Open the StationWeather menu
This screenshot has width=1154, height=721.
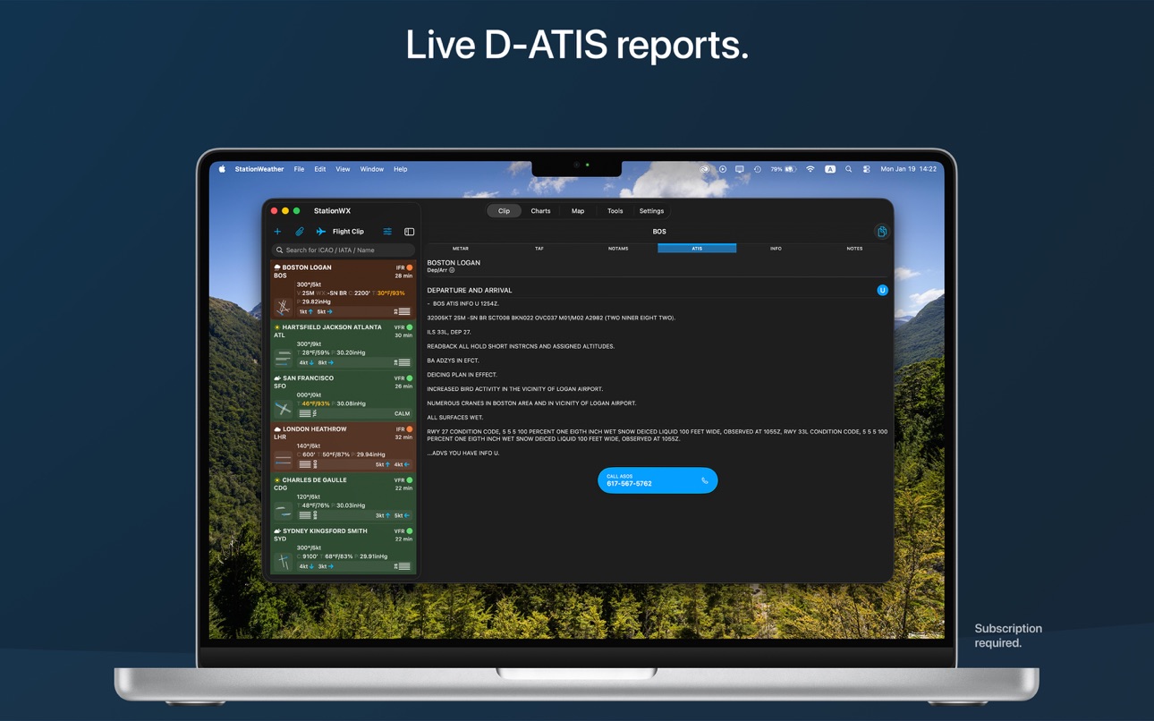pyautogui.click(x=259, y=169)
